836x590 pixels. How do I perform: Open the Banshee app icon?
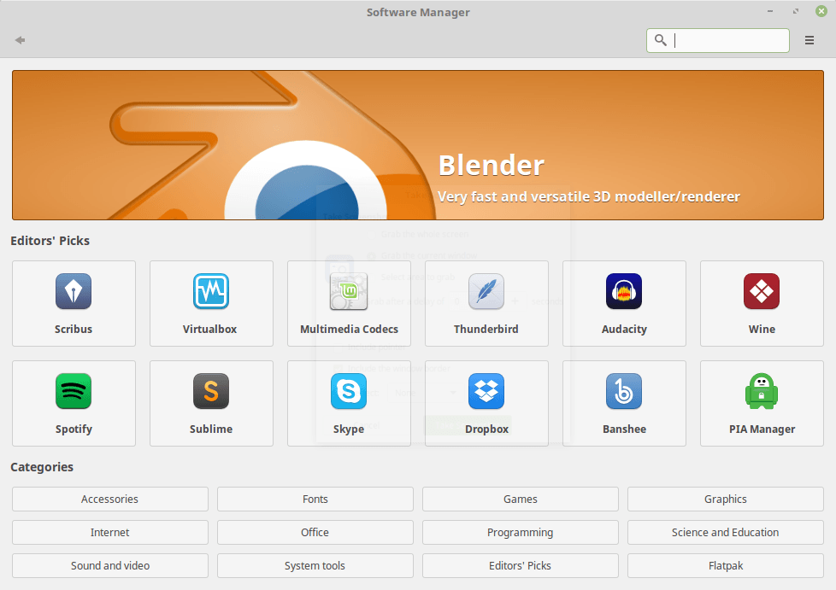click(x=624, y=391)
